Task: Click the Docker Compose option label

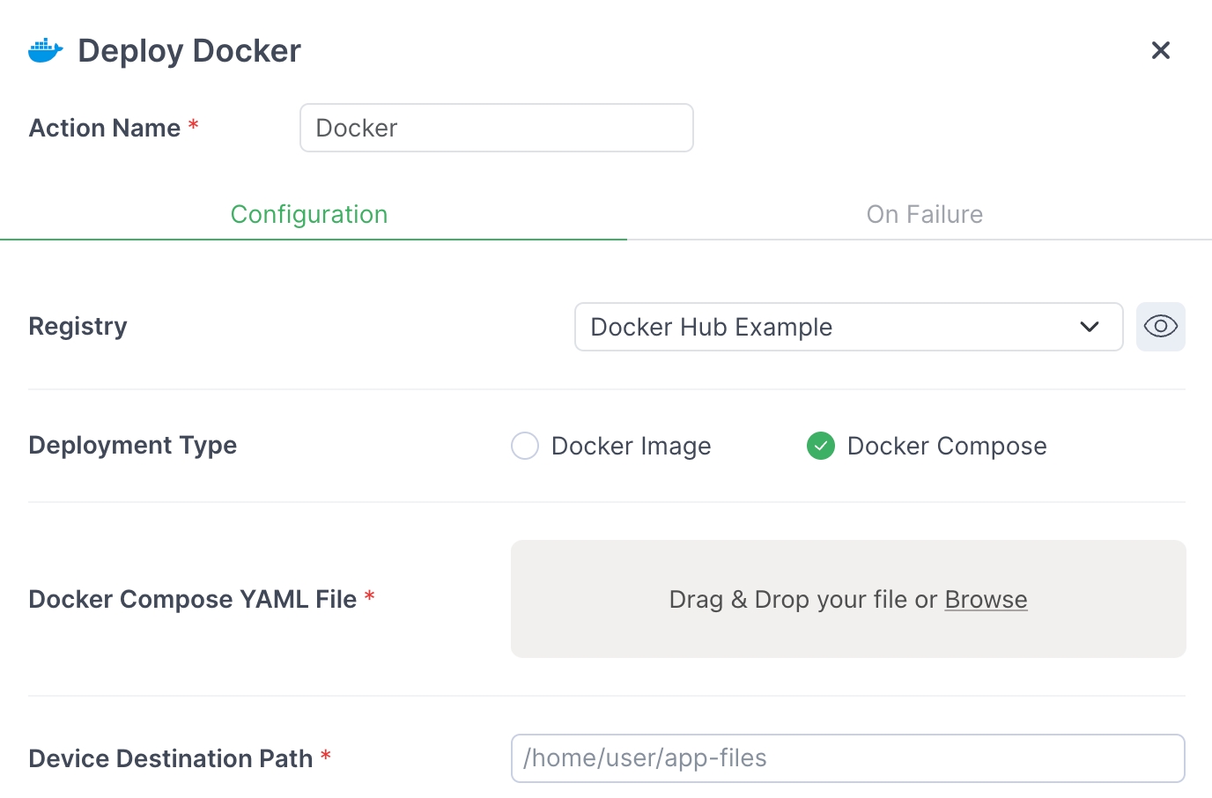Action: (x=947, y=446)
